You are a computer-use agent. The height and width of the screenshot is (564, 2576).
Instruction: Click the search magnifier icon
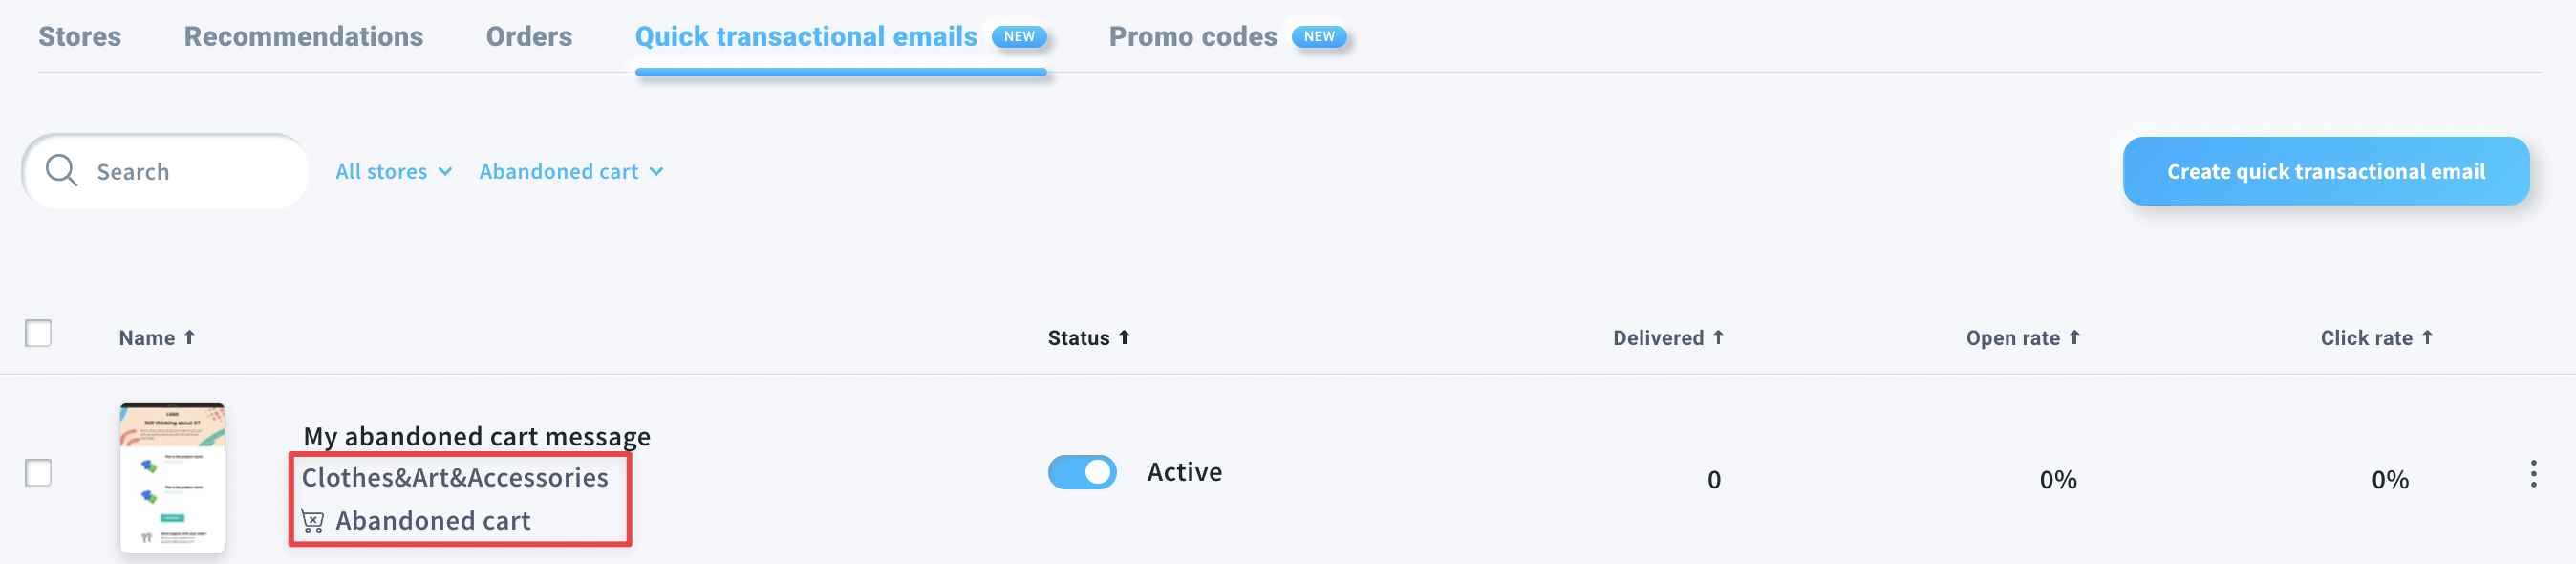pyautogui.click(x=61, y=171)
